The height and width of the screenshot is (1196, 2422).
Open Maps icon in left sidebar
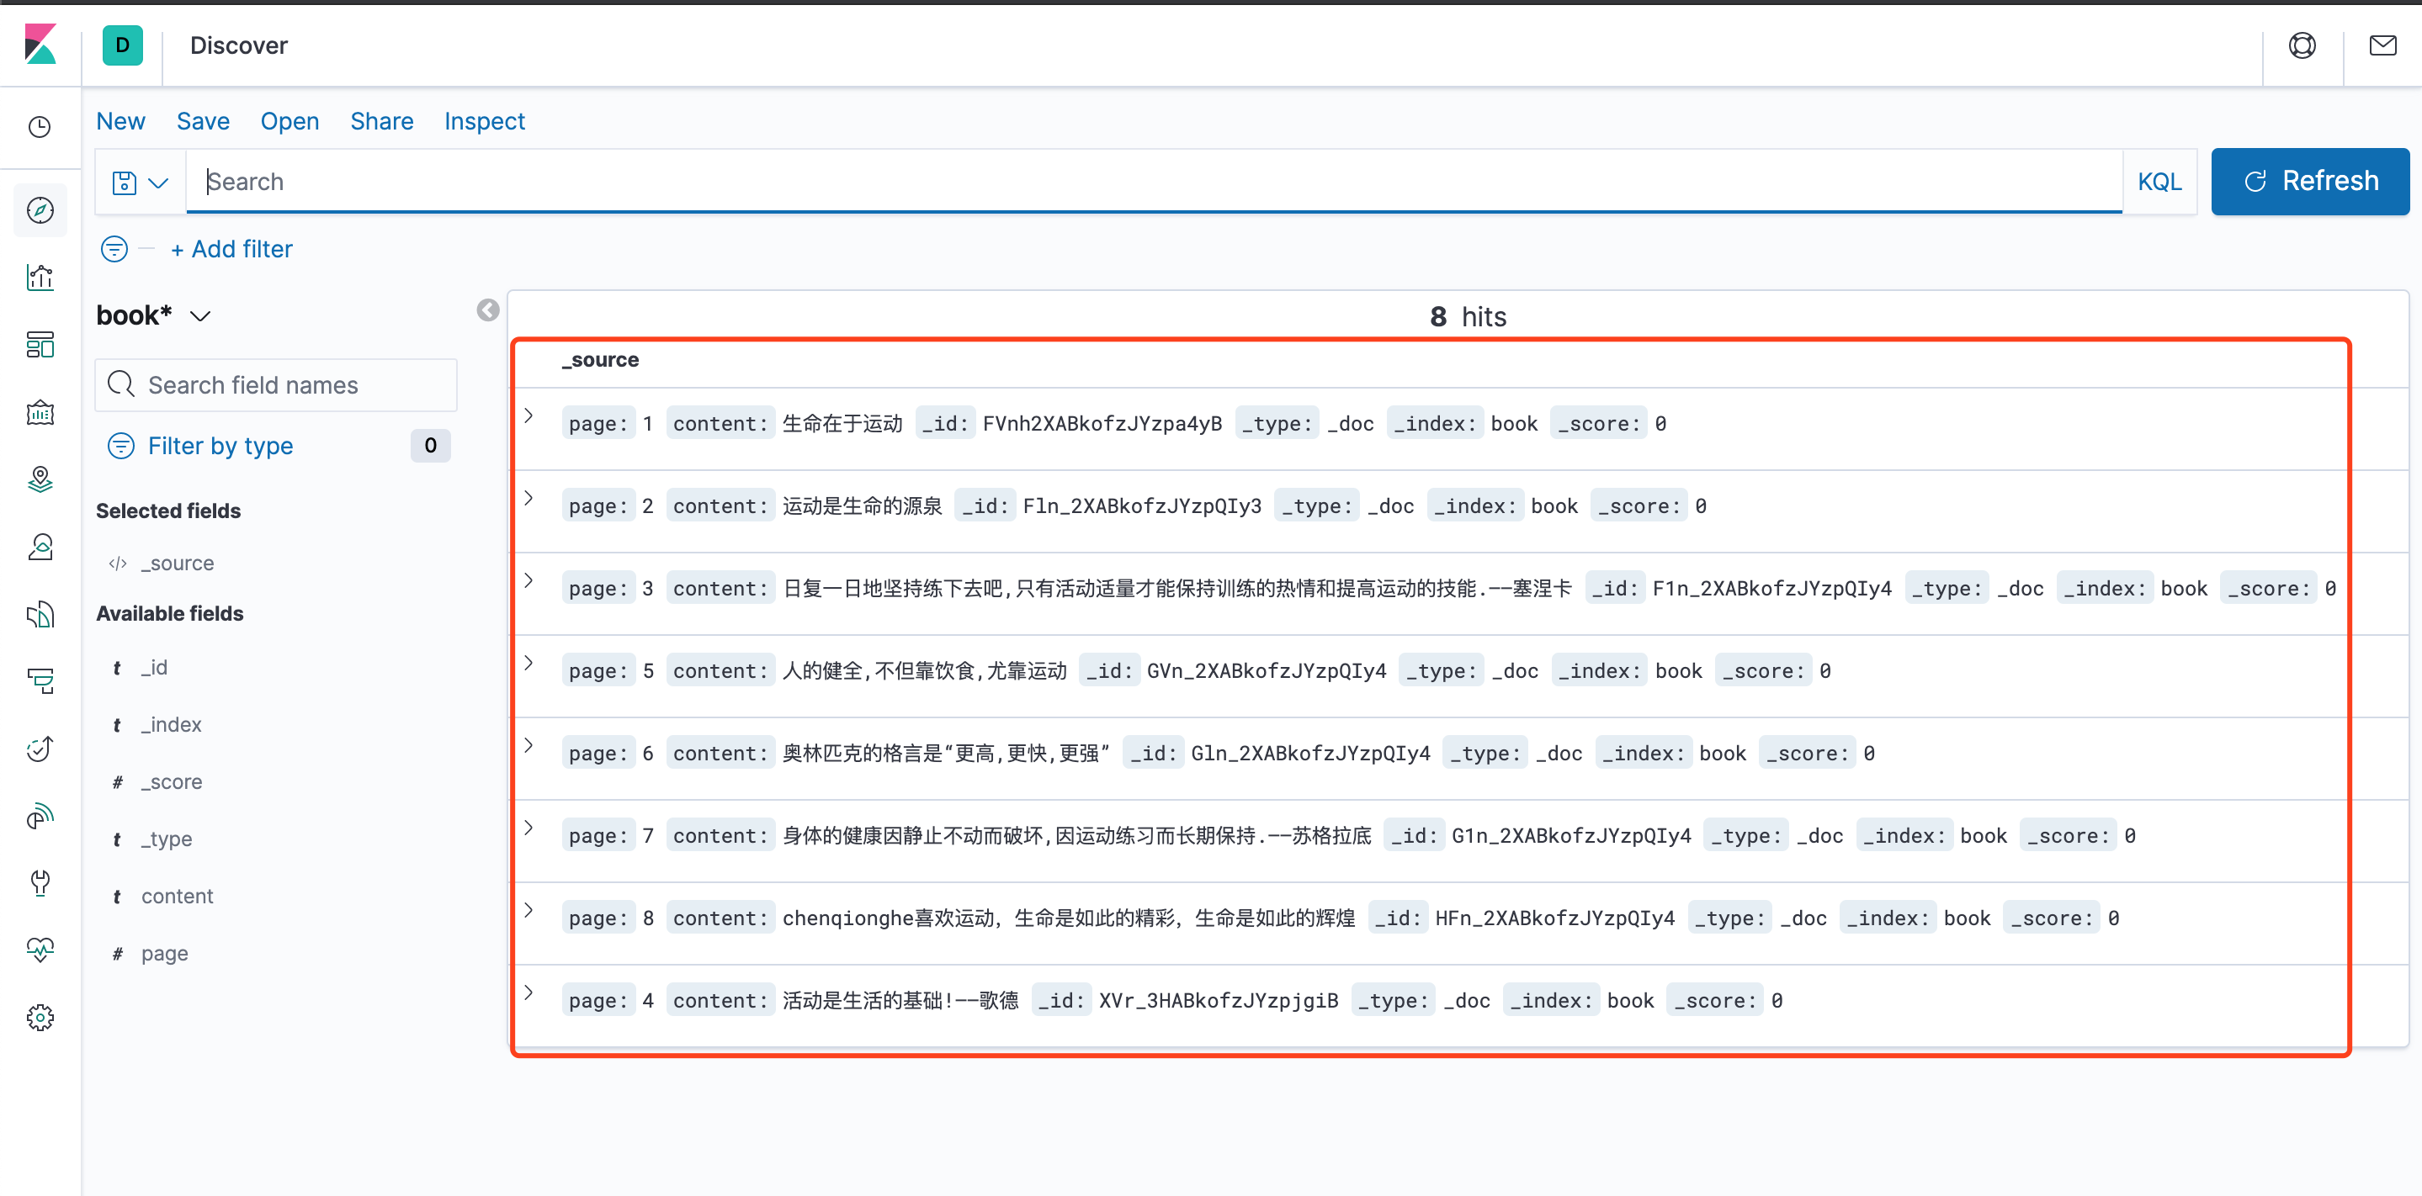40,479
